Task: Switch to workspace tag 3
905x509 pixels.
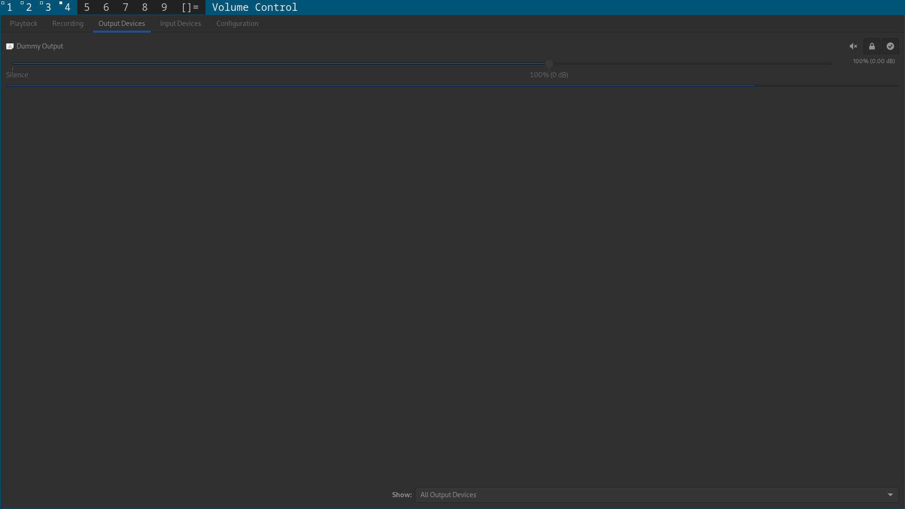Action: coord(48,8)
